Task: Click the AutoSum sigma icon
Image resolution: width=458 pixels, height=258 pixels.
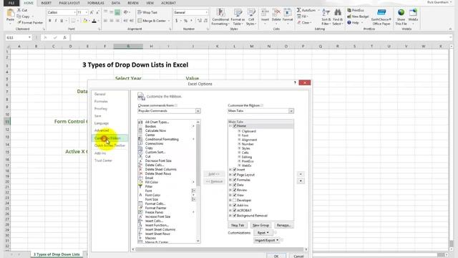Action: click(x=299, y=10)
